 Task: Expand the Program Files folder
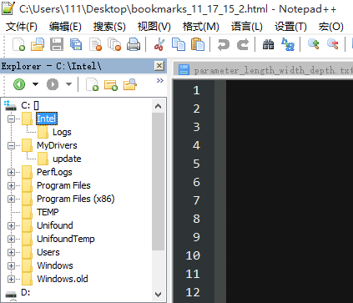(11, 185)
